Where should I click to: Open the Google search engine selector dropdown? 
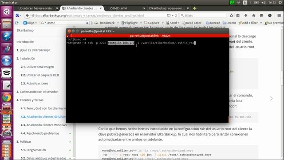pos(43,23)
